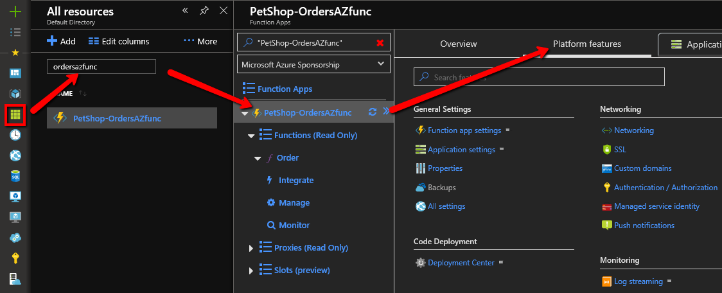Open Custom domains link
Viewport: 722px width, 293px height.
(643, 168)
